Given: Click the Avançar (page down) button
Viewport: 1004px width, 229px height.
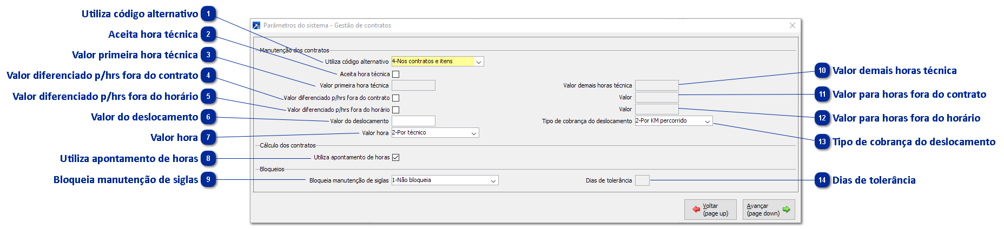Looking at the screenshot, I should tap(769, 210).
